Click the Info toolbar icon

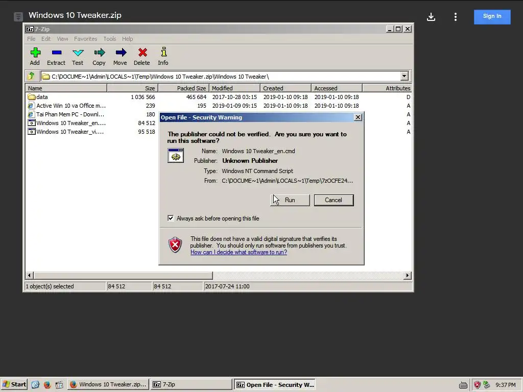163,52
